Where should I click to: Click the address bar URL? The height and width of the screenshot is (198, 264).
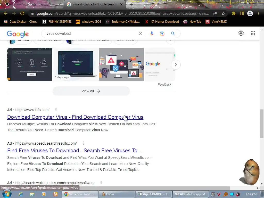coord(122,13)
